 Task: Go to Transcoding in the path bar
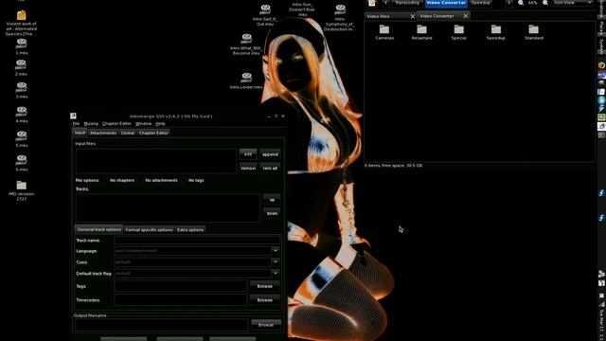click(407, 3)
